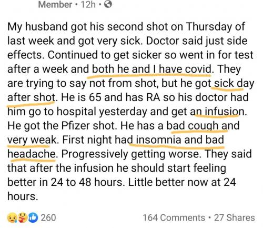Click the sad face reaction emoji
This screenshot has height=228, width=263.
point(12,218)
